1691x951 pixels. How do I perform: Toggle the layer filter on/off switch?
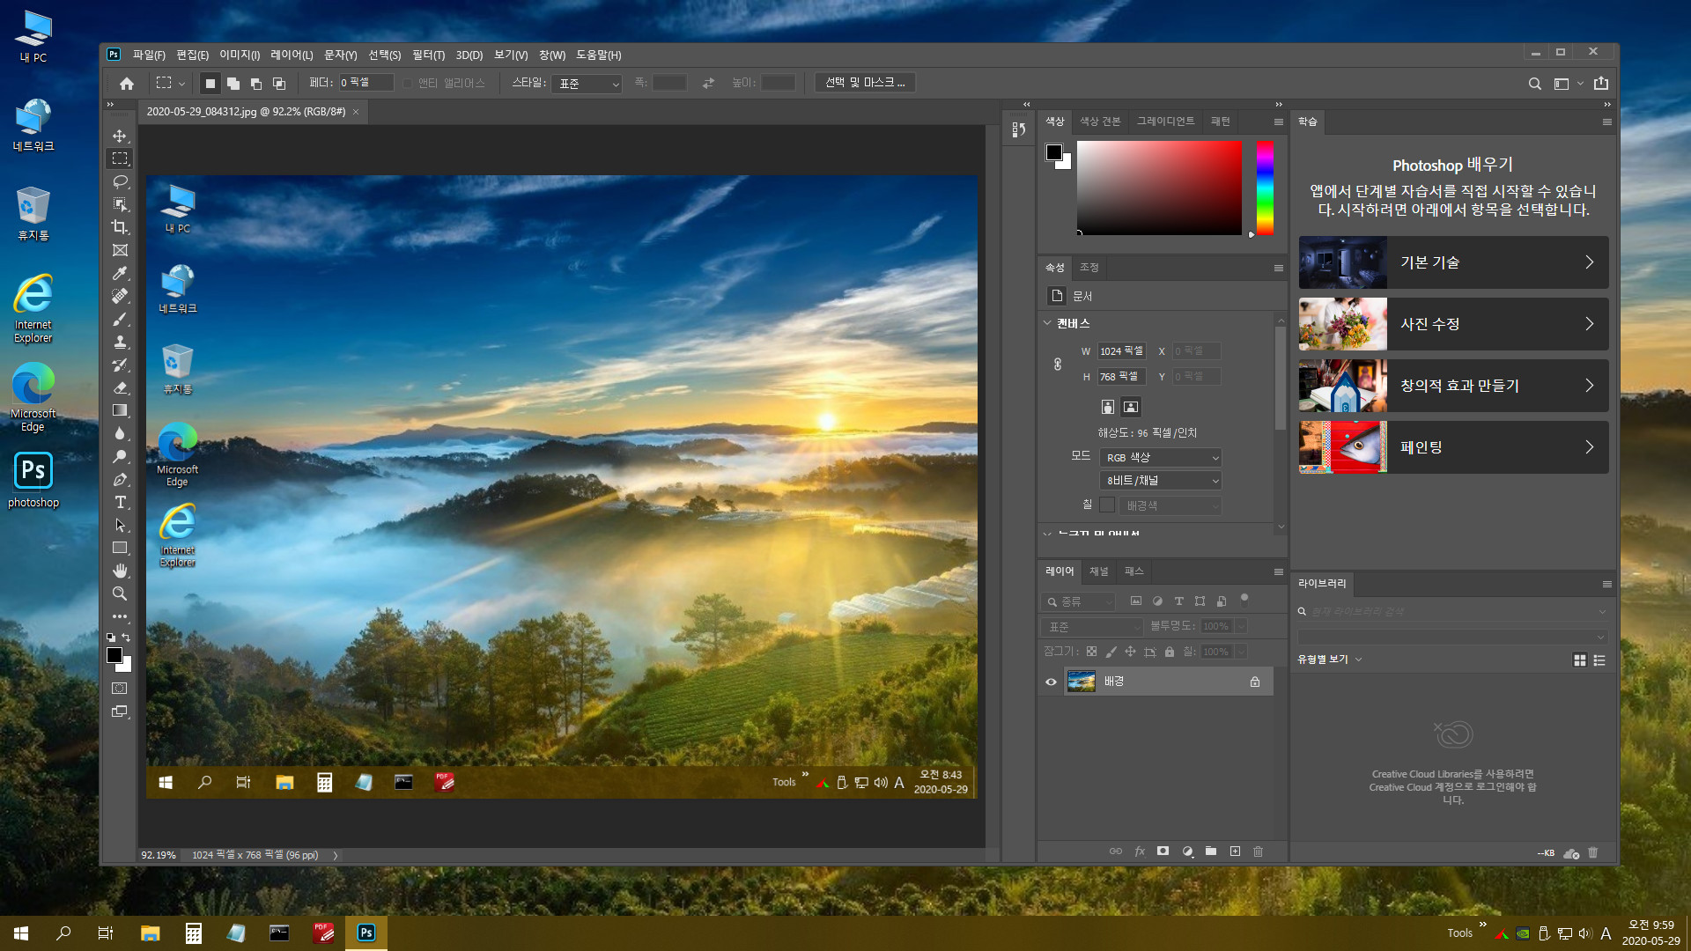[1244, 601]
